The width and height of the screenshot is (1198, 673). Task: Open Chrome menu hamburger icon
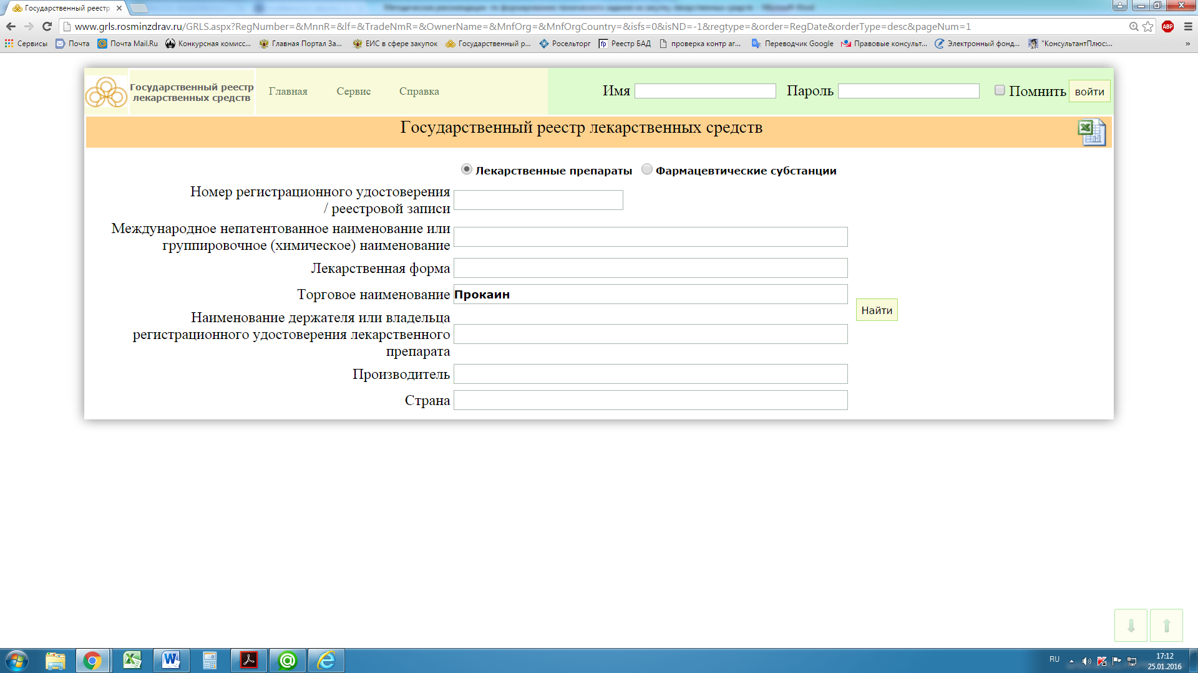[1188, 26]
